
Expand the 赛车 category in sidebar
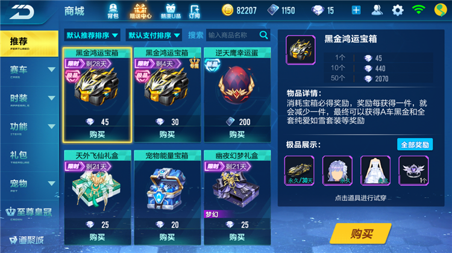[x=29, y=72]
